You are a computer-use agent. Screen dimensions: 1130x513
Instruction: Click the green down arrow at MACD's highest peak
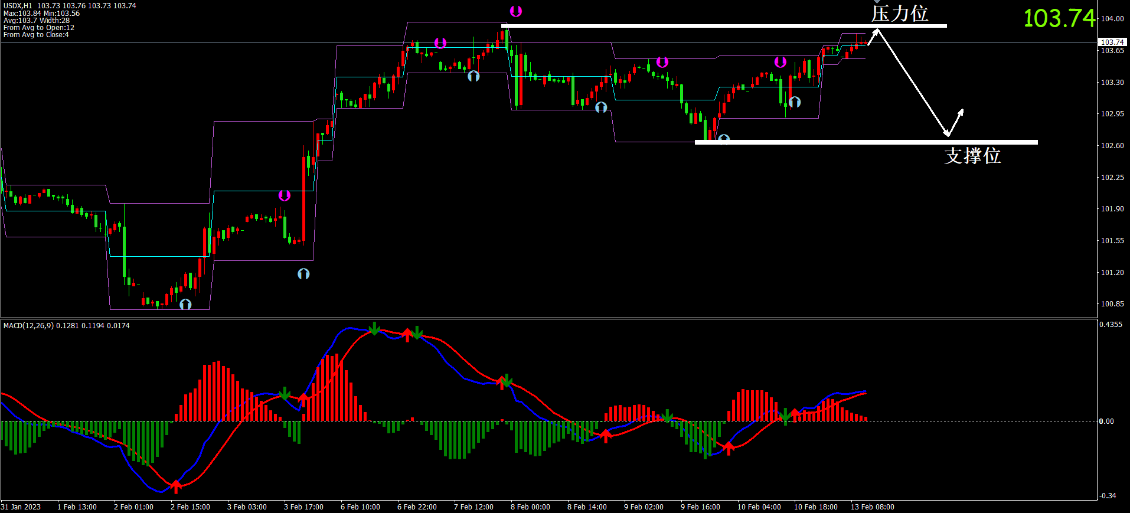click(374, 328)
